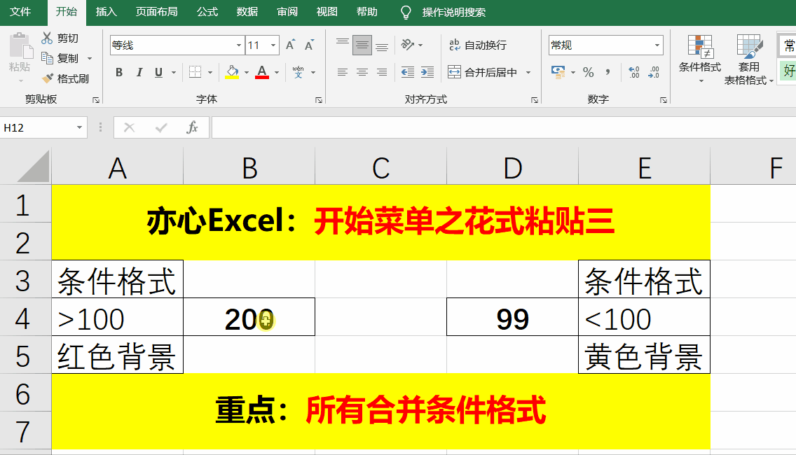Apply the borders icon

coord(195,72)
